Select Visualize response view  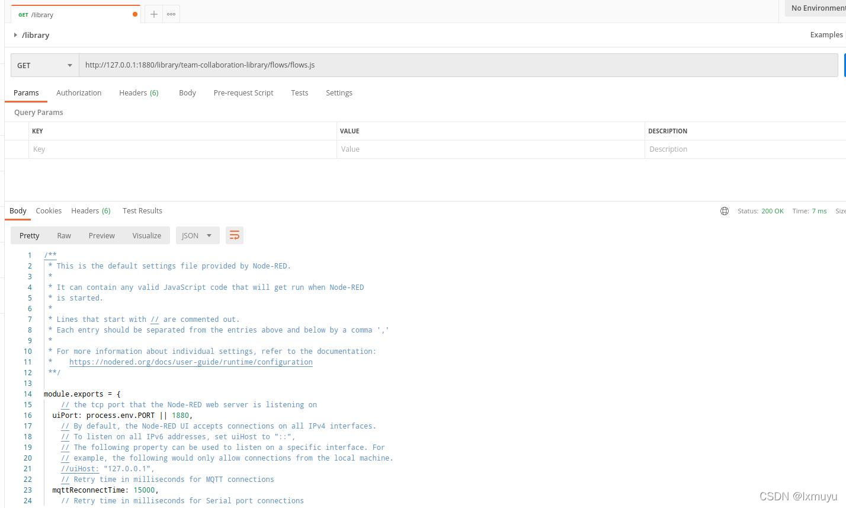pos(147,235)
